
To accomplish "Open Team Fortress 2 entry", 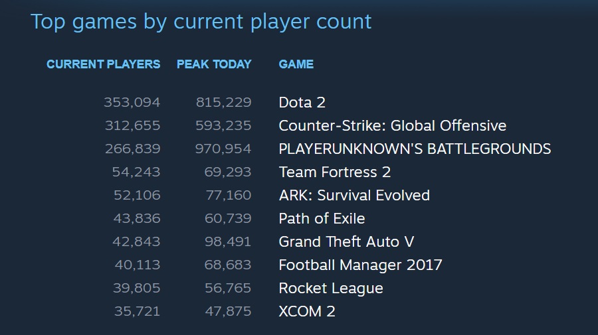I will pos(334,172).
